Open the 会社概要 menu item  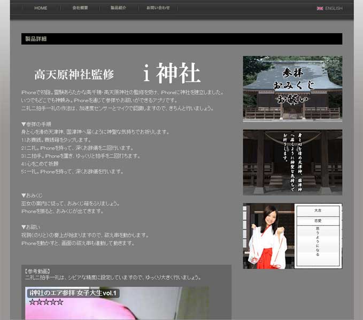80,9
